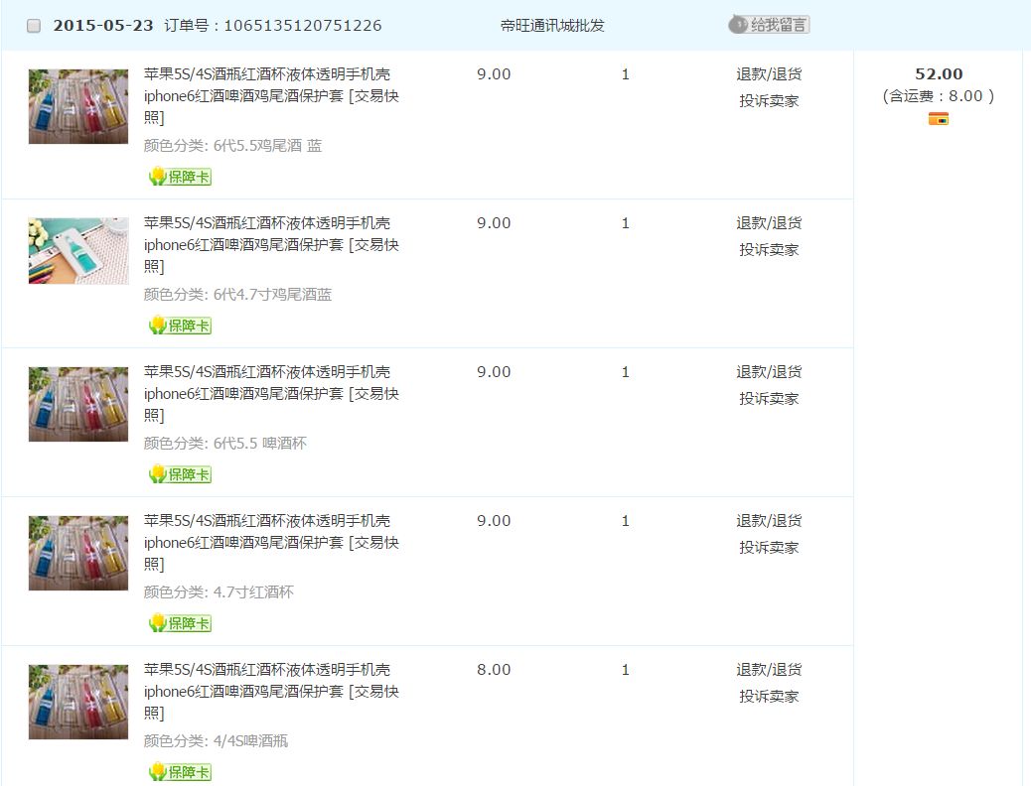The height and width of the screenshot is (786, 1031).
Task: Click 投诉卖家 for 4/4S啤酒瓶 item
Action: (769, 697)
